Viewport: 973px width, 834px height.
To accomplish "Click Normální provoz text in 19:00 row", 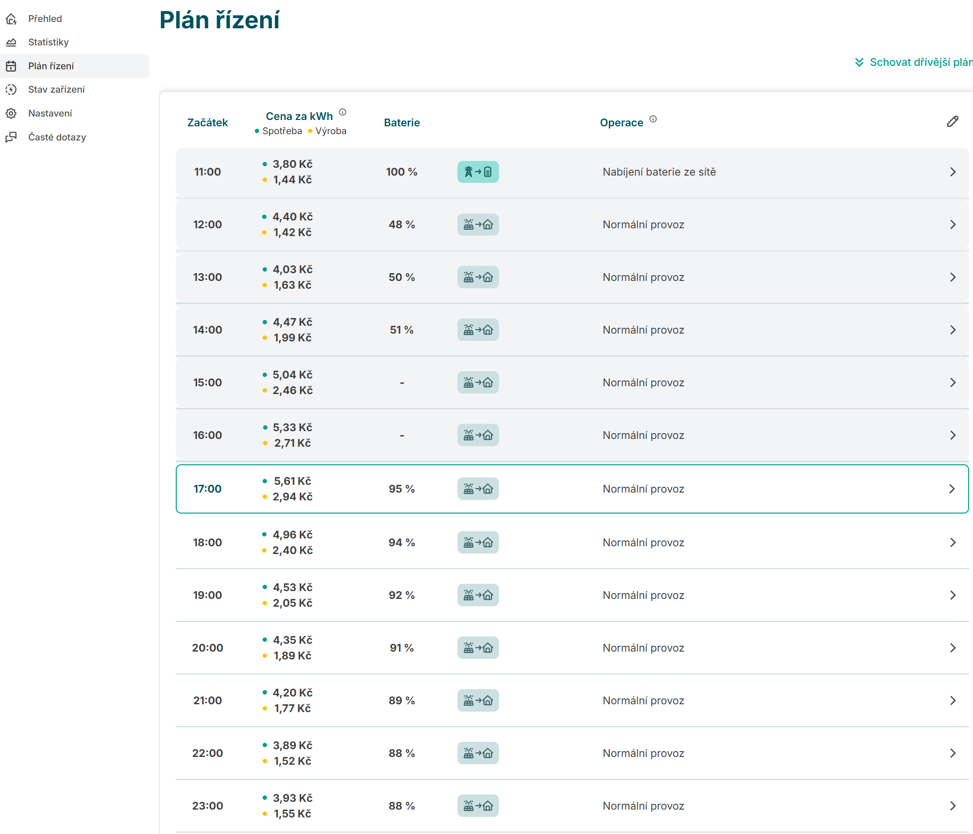I will click(643, 595).
